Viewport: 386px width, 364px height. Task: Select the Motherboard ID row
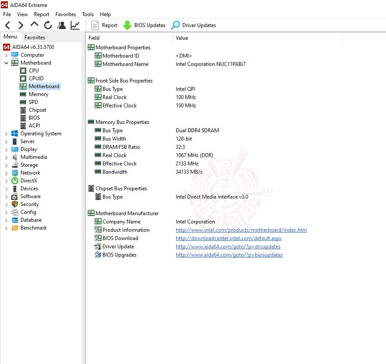(x=214, y=56)
